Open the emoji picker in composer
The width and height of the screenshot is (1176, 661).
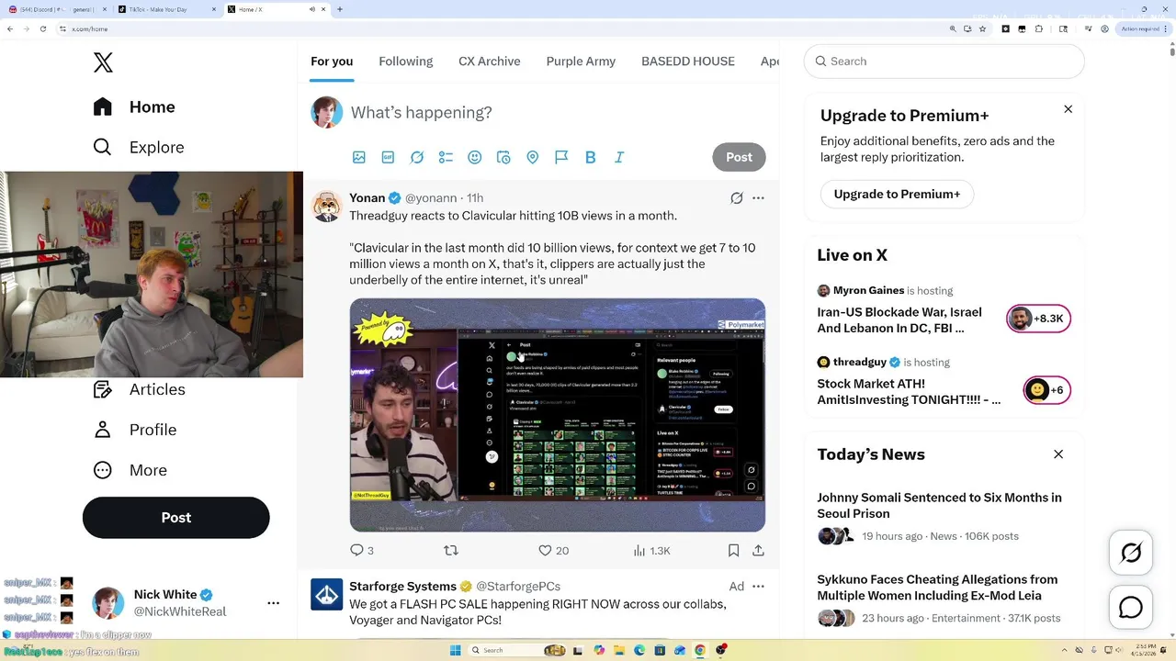475,157
